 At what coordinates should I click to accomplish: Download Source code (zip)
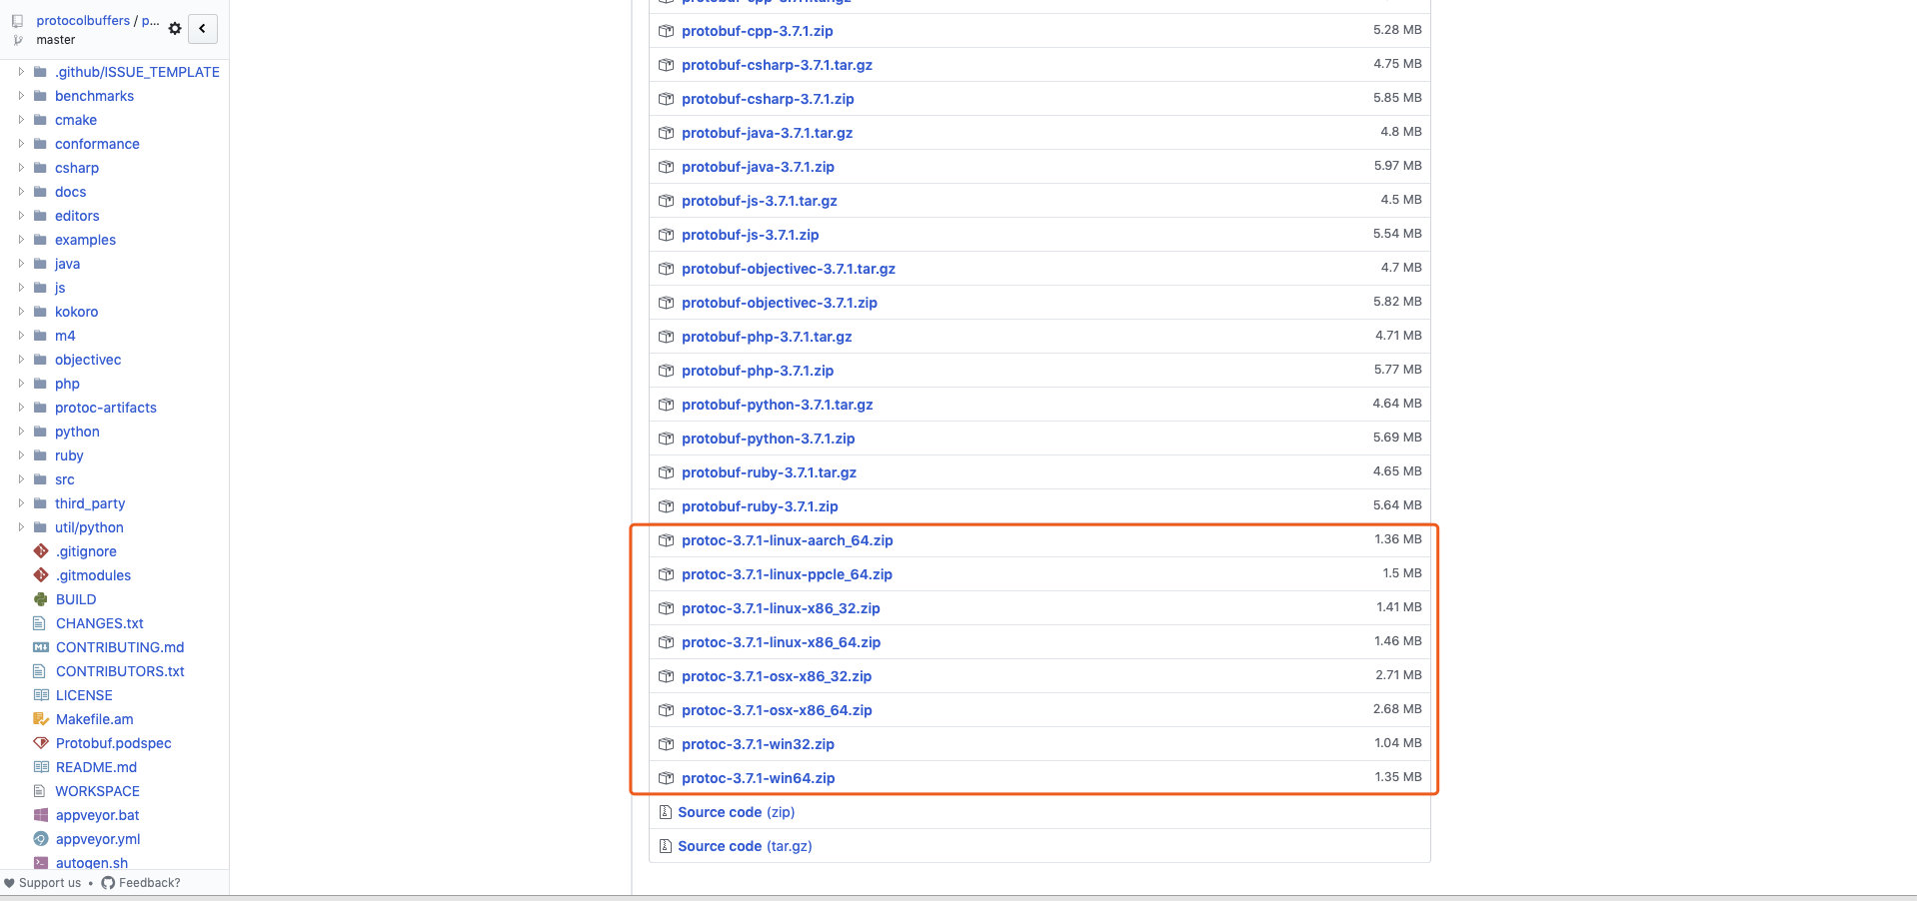click(x=737, y=812)
